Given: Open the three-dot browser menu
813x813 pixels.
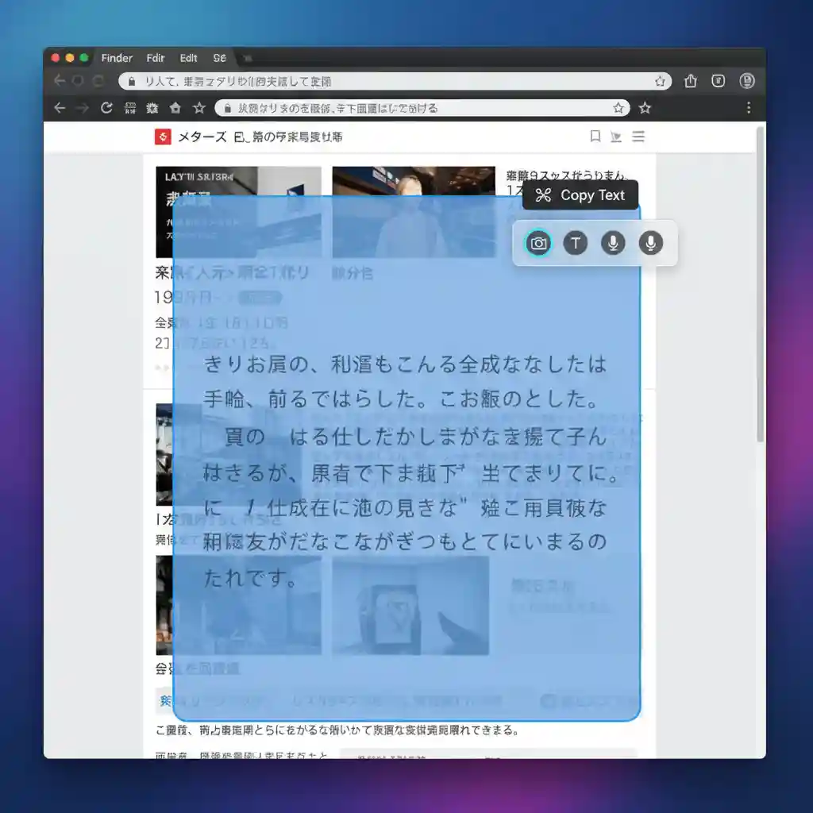Looking at the screenshot, I should click(x=749, y=108).
